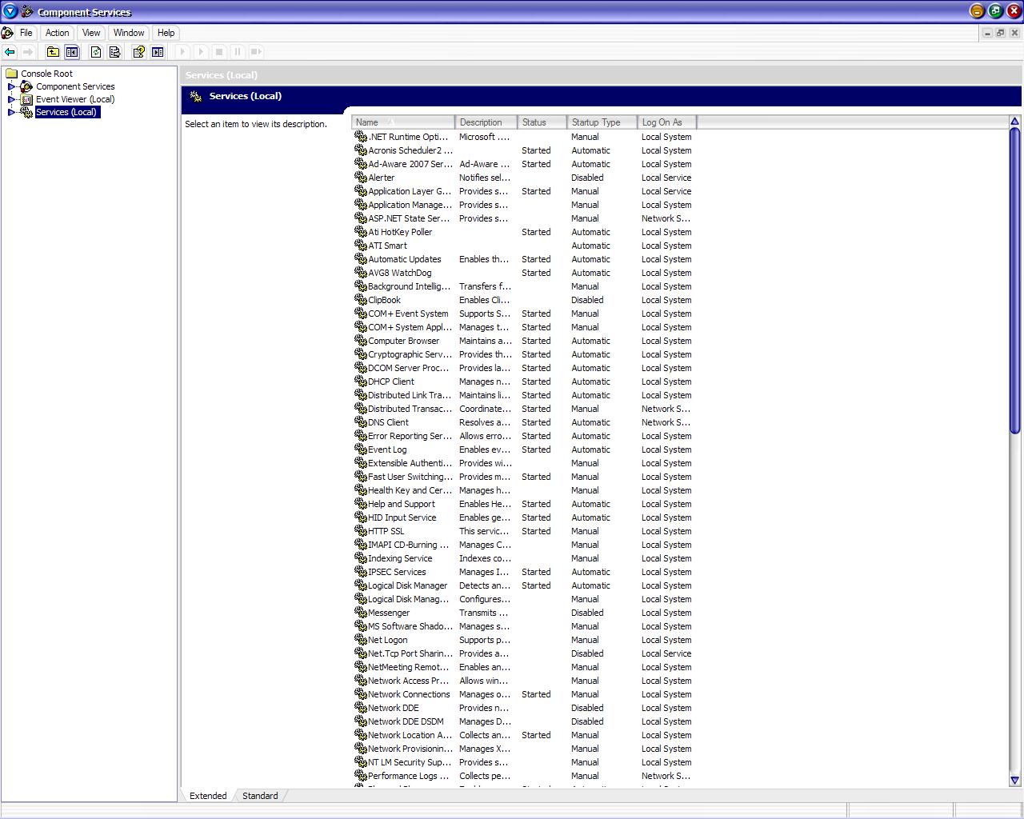1024x819 pixels.
Task: Click the scrollbar down arrow in services list
Action: [1014, 781]
